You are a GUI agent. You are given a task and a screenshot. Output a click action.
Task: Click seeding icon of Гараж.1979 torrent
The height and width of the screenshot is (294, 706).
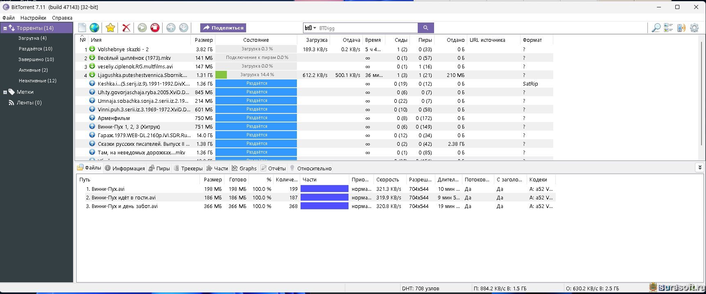92,135
